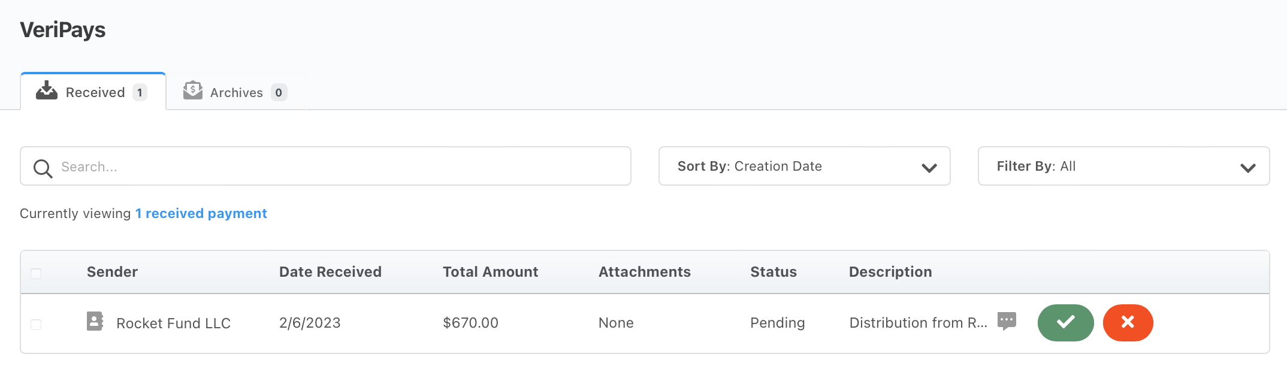The width and height of the screenshot is (1287, 369).
Task: Approve the payment with the green checkmark
Action: (x=1065, y=322)
